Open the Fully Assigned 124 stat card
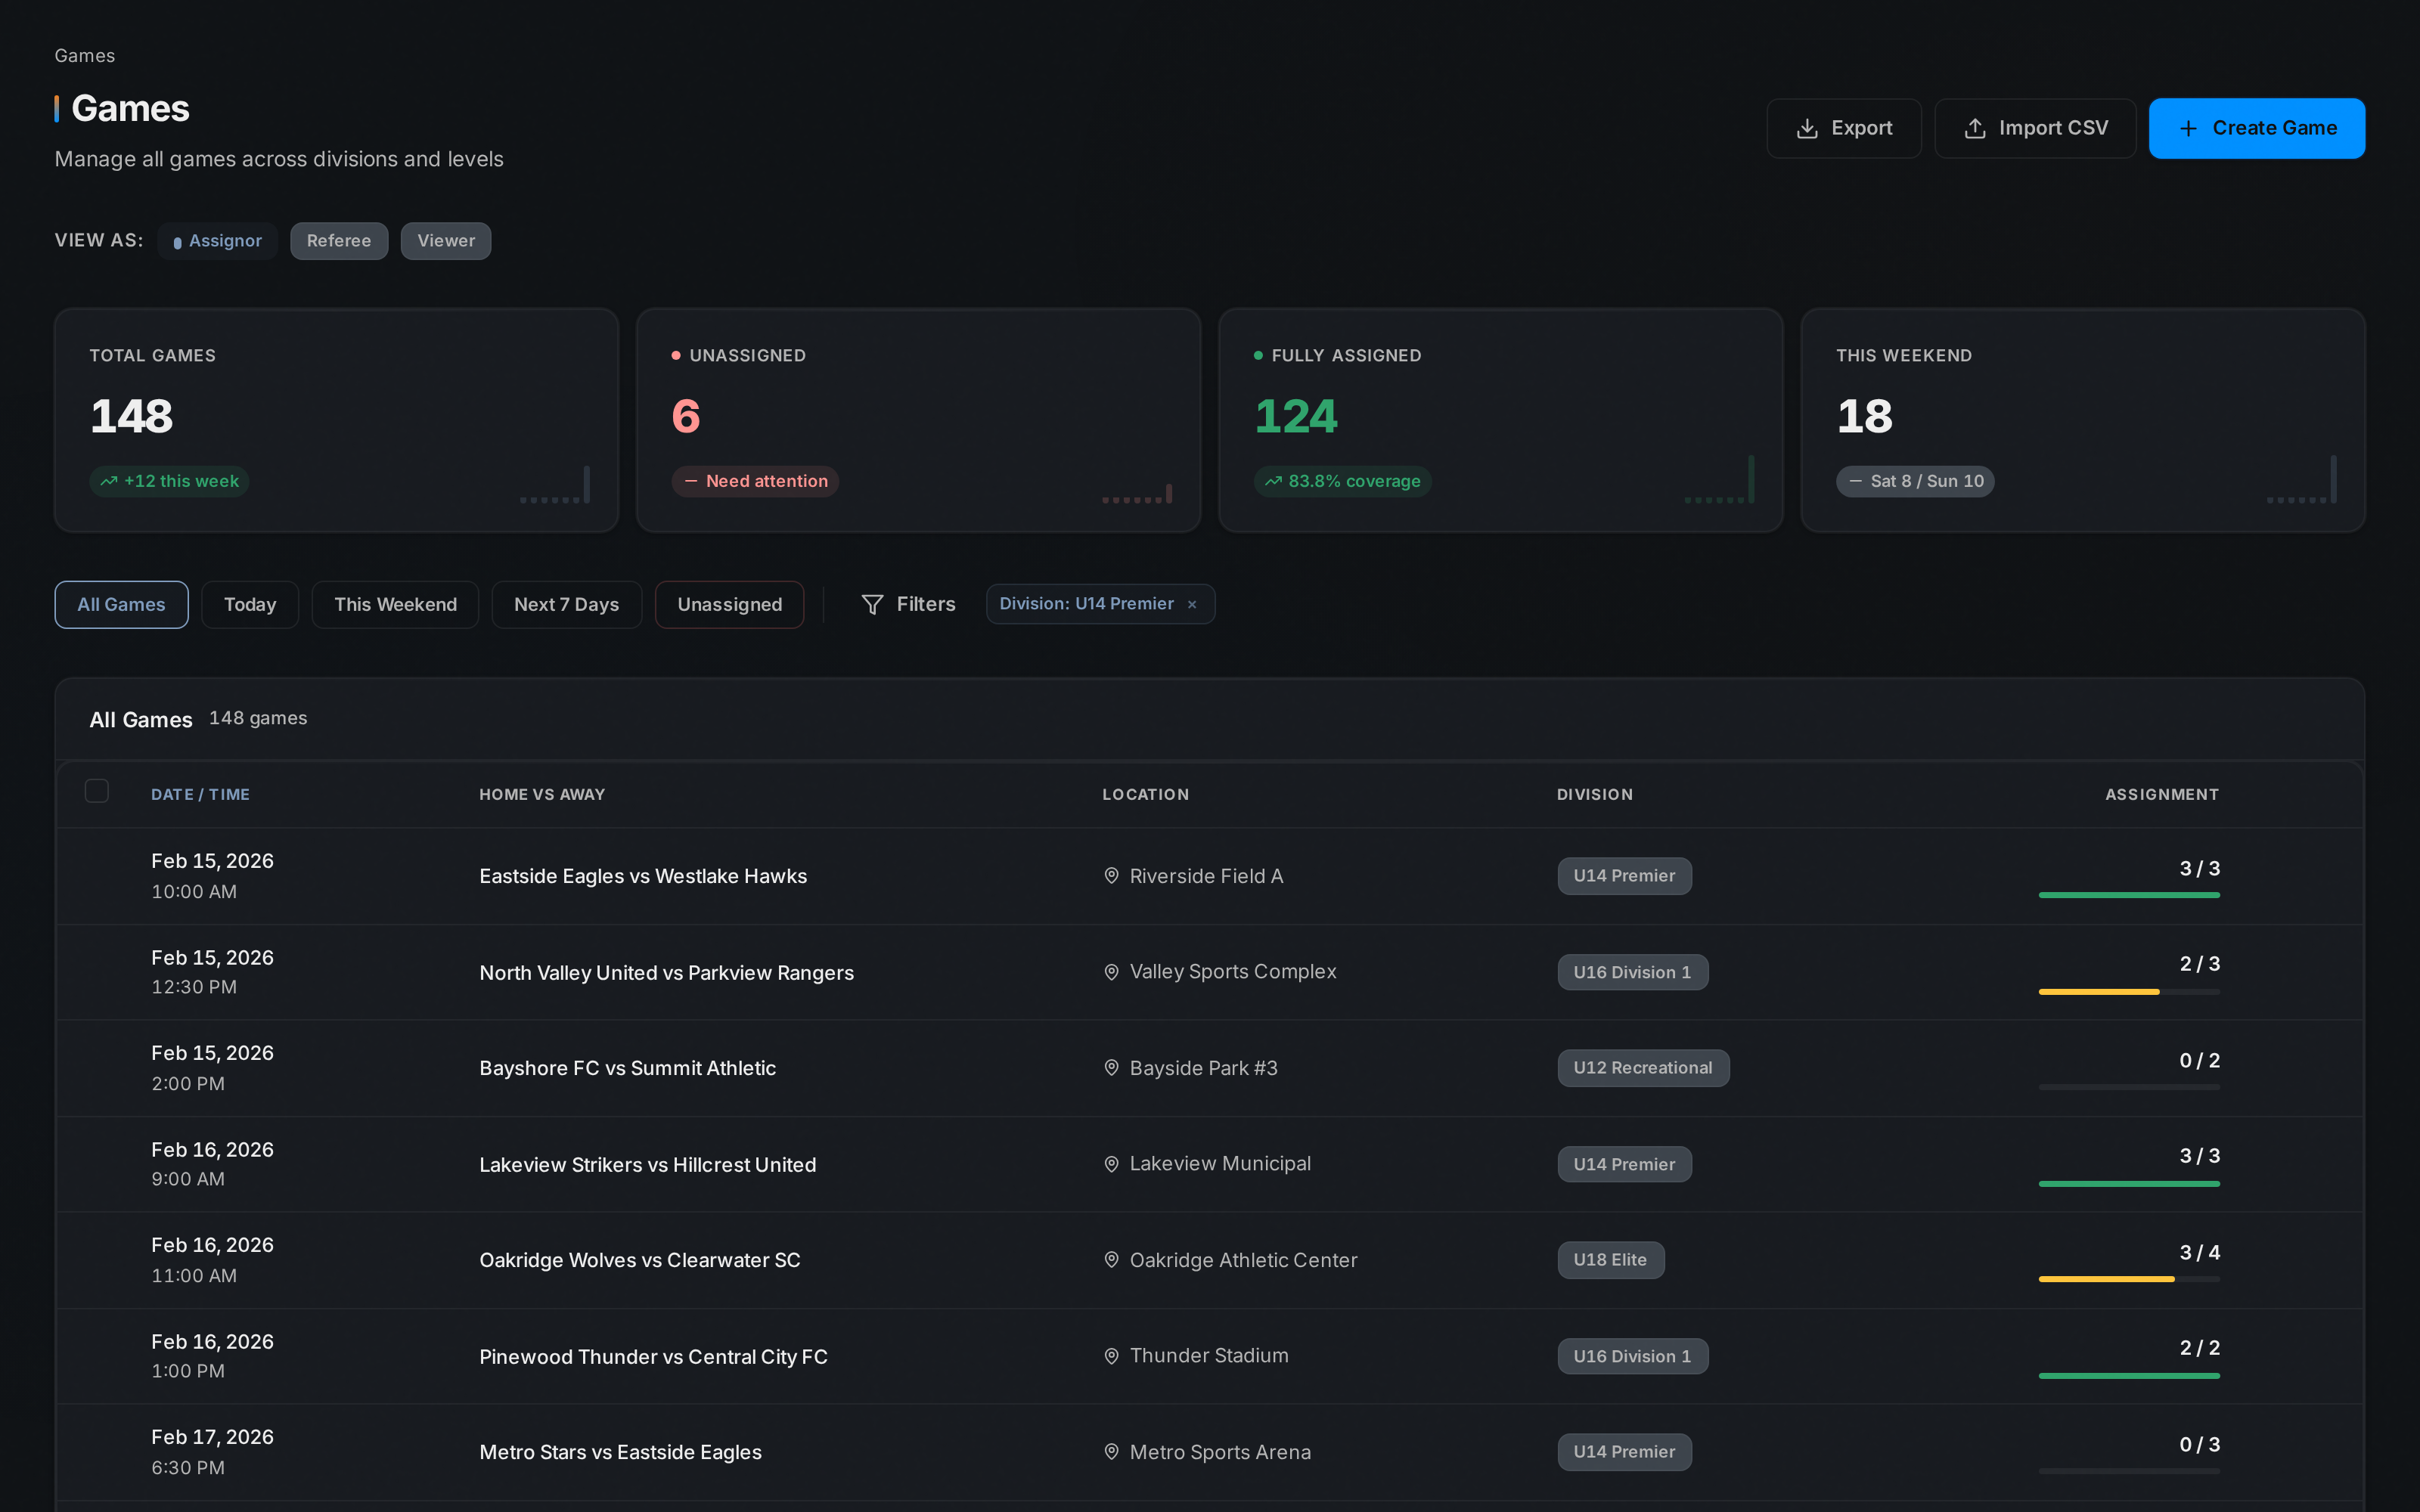This screenshot has height=1512, width=2420. coord(1500,420)
